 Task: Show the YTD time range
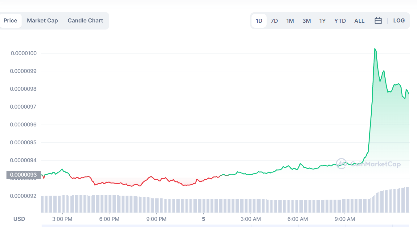tap(340, 21)
